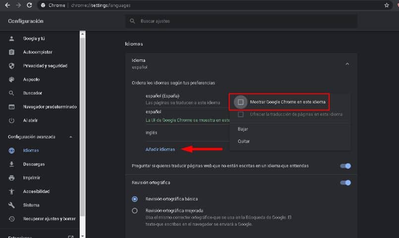Collapse the Idioma section chevron
The image size is (399, 238).
tap(347, 64)
